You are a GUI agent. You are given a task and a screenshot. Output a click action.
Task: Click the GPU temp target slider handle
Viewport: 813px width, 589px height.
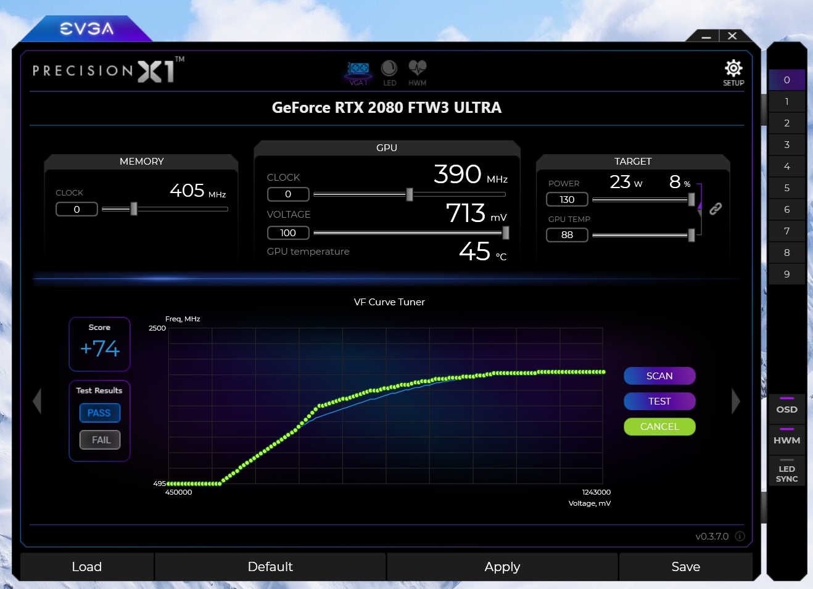(691, 234)
